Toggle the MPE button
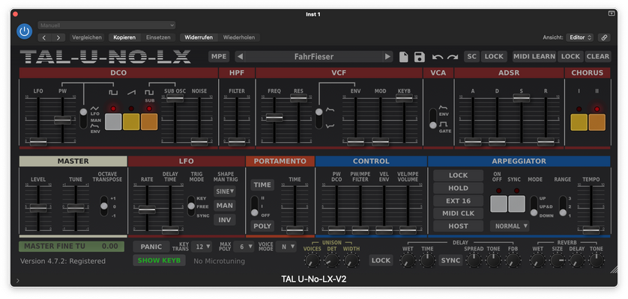This screenshot has height=299, width=628. 219,56
